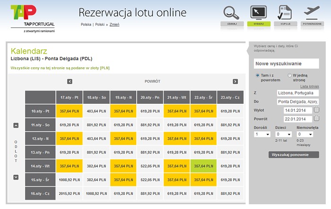Screen dimensions: 331x209
Task: Click the 17.sty - Pt column header
Action: tap(69, 97)
